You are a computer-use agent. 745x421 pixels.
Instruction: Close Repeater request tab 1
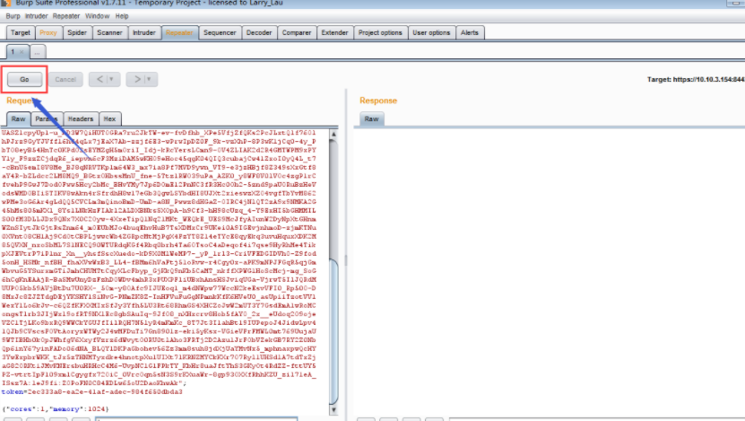(22, 52)
